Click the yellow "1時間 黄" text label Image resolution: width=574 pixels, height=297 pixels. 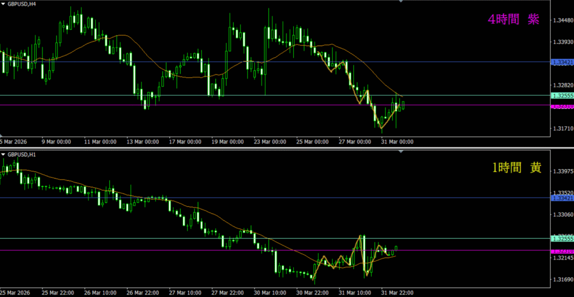(x=516, y=168)
